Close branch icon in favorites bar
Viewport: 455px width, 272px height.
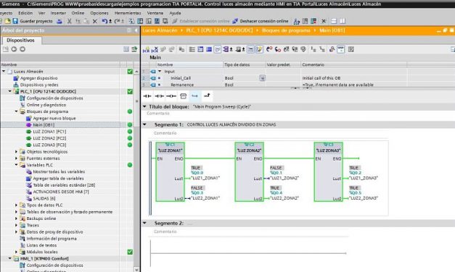pyautogui.click(x=207, y=95)
